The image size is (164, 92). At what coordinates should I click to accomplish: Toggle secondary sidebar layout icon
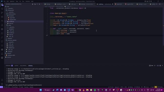pyautogui.click(x=149, y=1)
